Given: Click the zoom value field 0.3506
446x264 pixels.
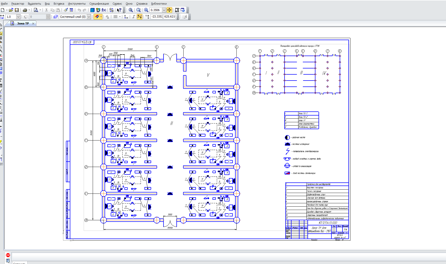Looking at the screenshot, I should (x=156, y=10).
